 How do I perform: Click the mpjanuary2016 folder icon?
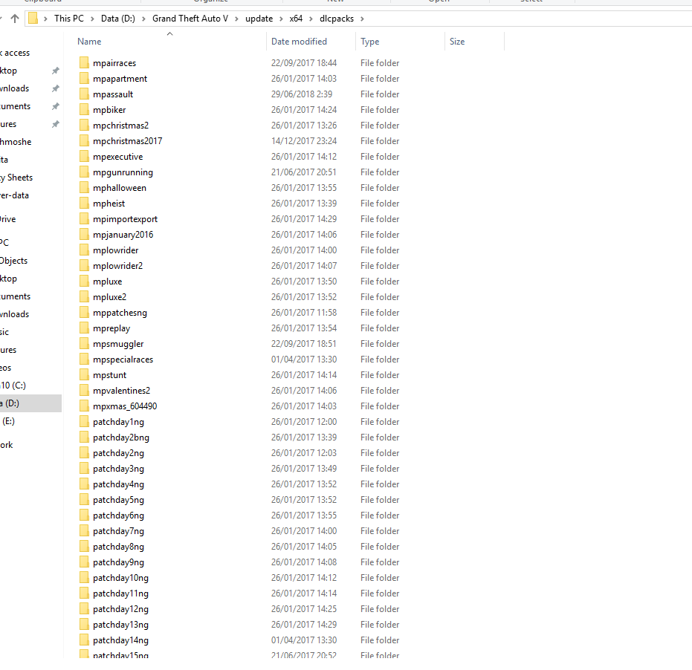point(84,234)
